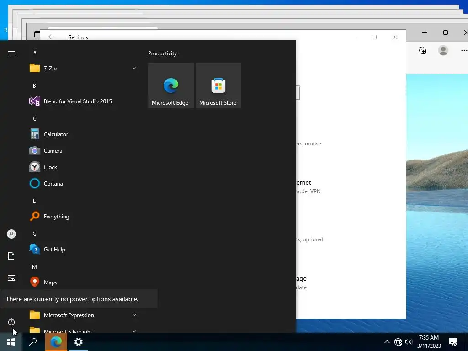
Task: Maximize the Settings window
Action: tap(374, 37)
